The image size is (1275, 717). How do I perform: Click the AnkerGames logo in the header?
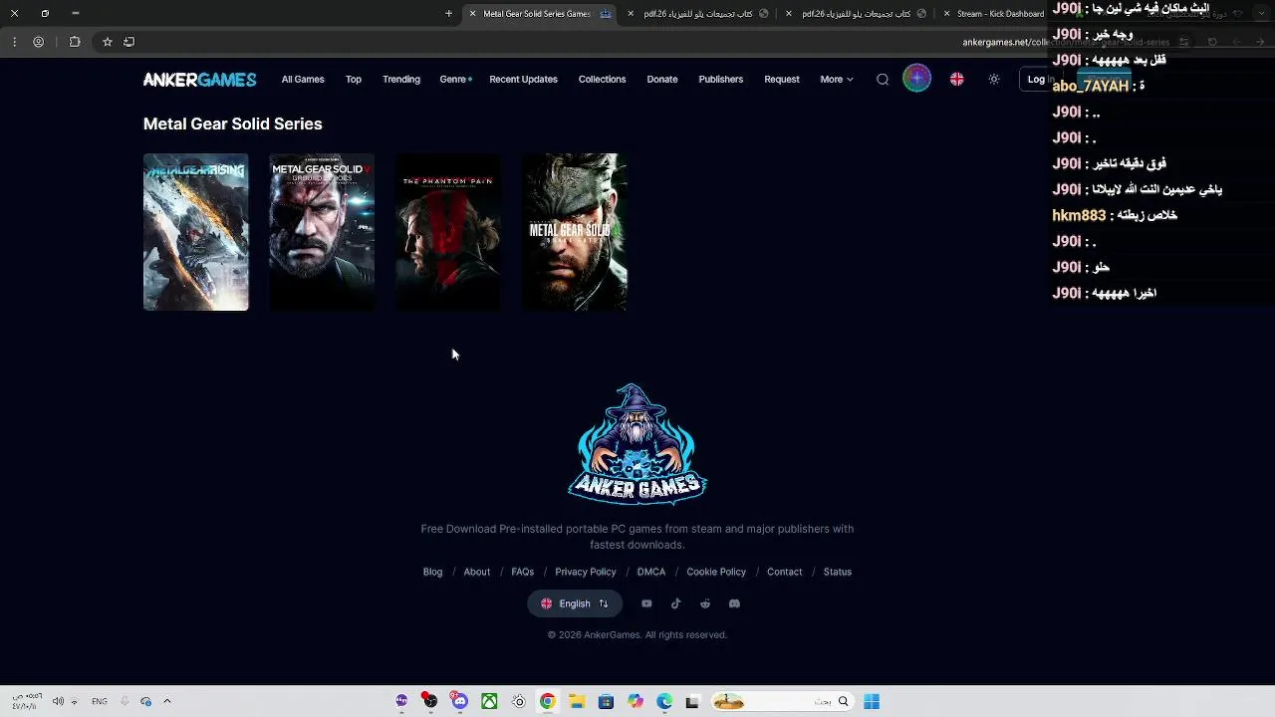click(x=199, y=80)
